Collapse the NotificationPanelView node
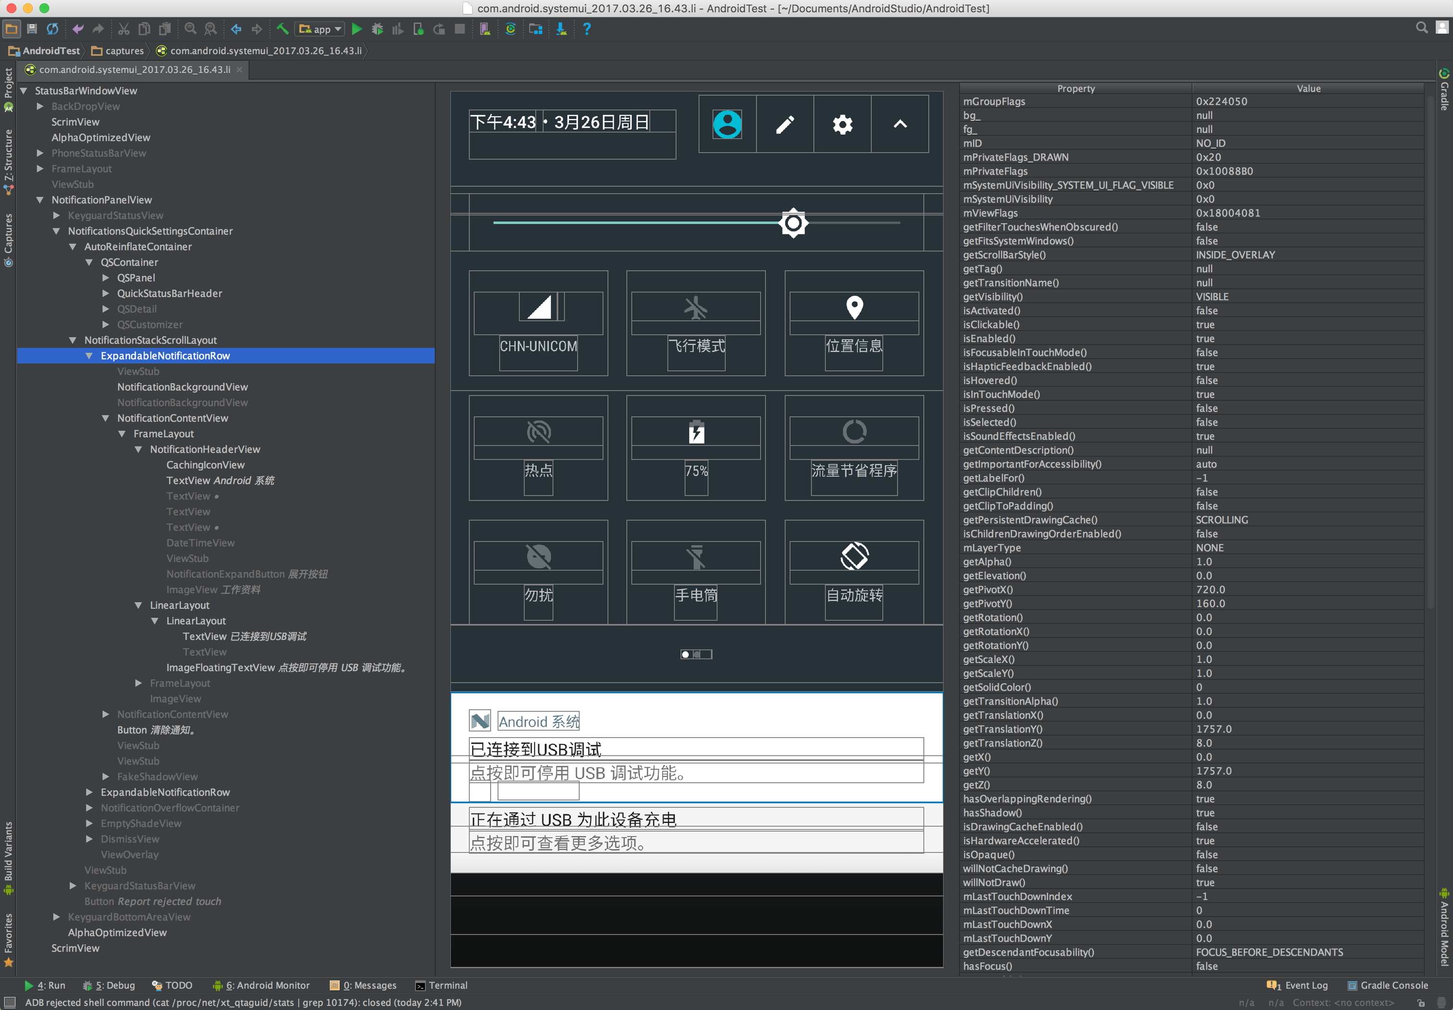This screenshot has height=1010, width=1453. point(40,200)
